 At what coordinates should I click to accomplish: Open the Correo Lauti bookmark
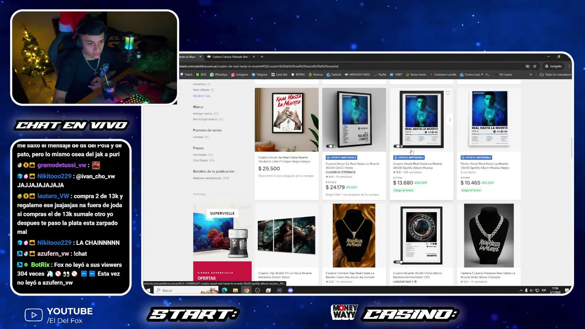point(475,74)
